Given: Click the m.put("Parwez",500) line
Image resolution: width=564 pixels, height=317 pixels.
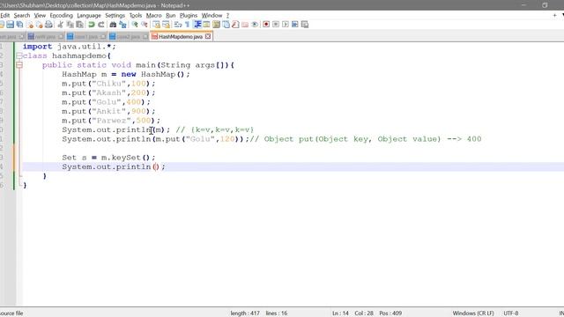Looking at the screenshot, I should [111, 121].
